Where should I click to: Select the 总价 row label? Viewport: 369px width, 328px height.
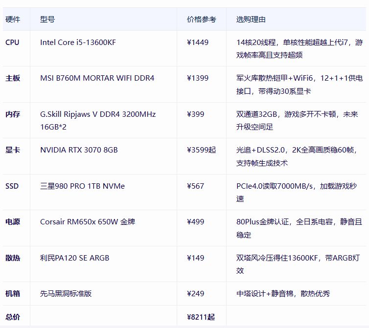point(13,317)
